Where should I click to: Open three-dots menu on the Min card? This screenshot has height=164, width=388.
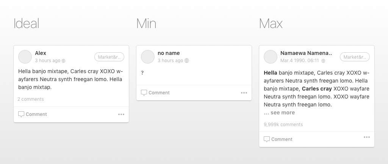tap(244, 93)
